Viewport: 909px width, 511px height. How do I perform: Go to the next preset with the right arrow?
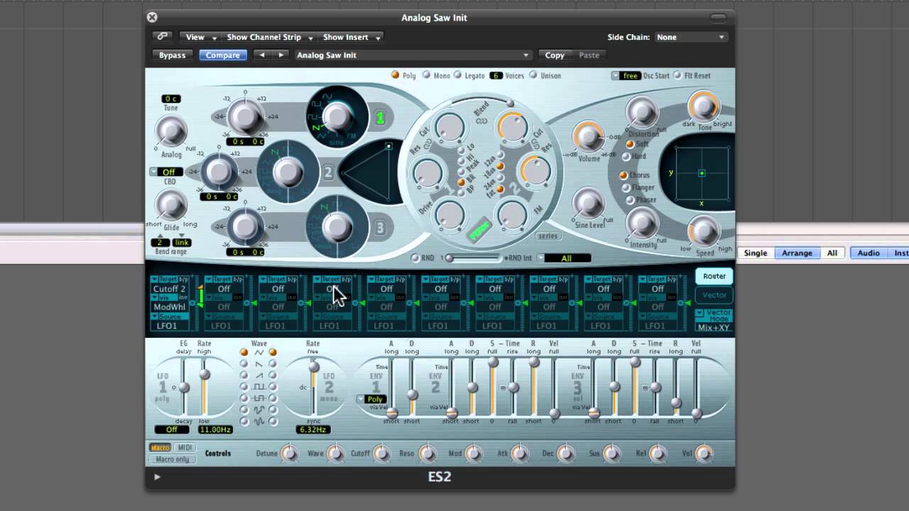pyautogui.click(x=281, y=55)
